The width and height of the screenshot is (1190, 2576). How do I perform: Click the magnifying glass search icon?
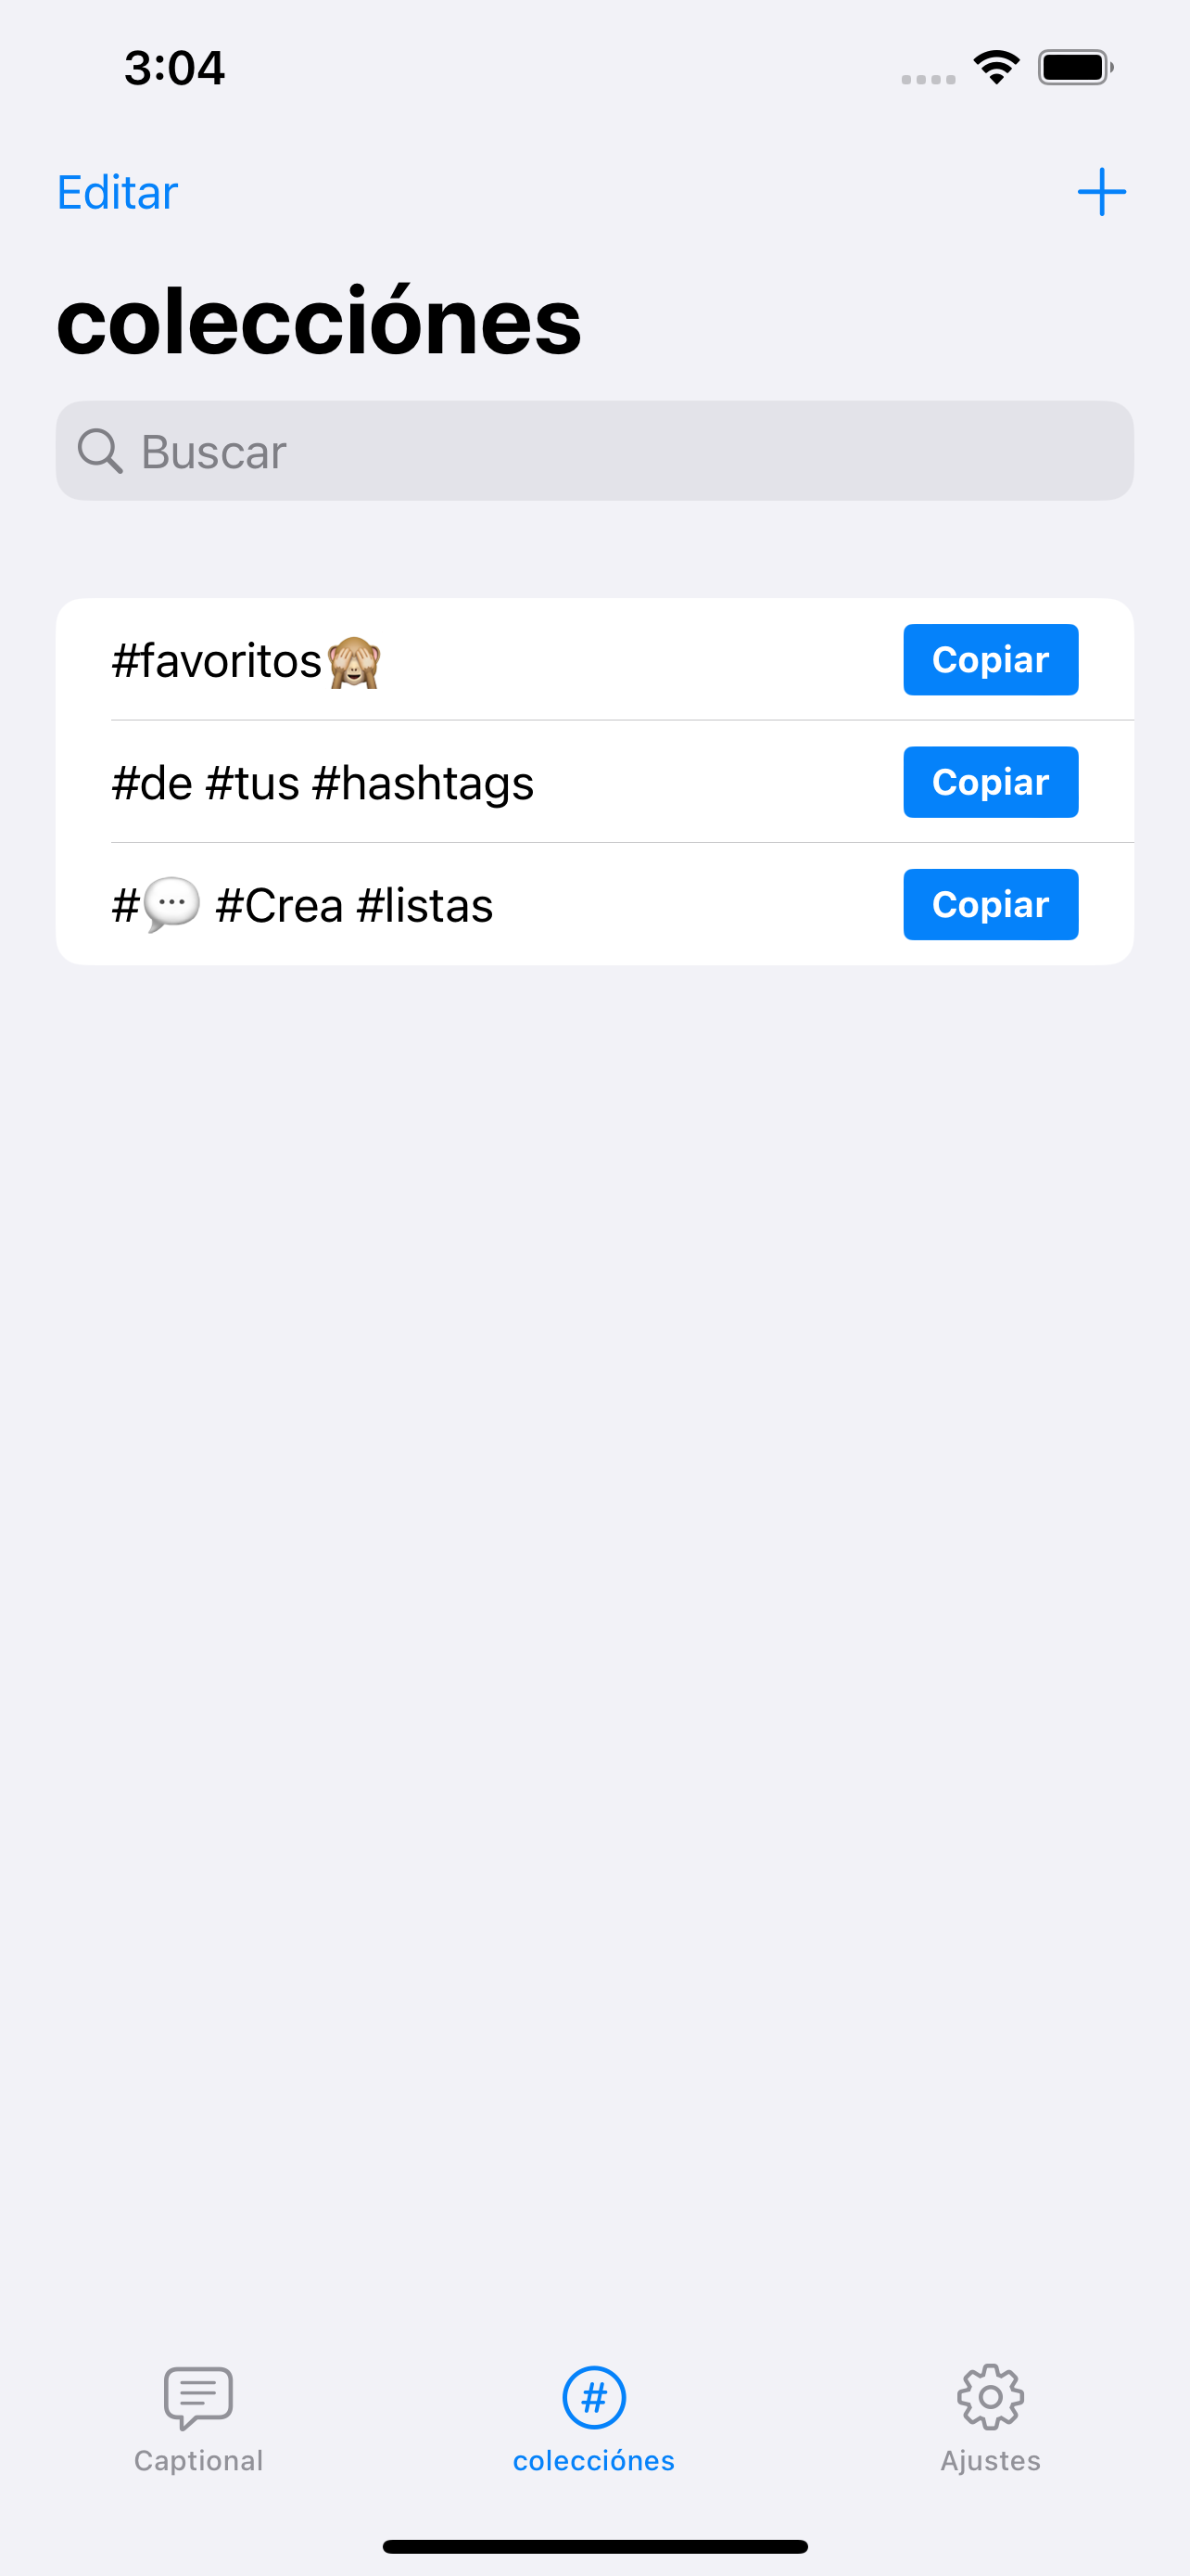pyautogui.click(x=100, y=451)
